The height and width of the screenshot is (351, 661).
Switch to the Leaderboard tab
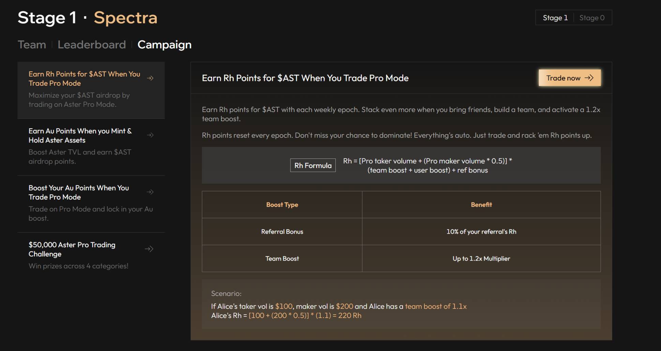point(92,45)
